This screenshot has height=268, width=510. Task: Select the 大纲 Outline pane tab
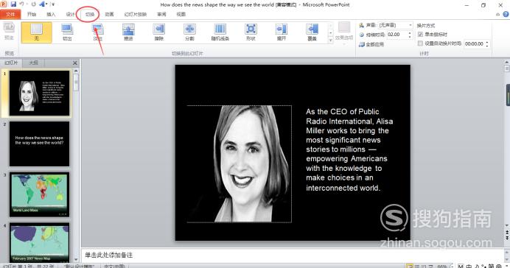pos(33,63)
